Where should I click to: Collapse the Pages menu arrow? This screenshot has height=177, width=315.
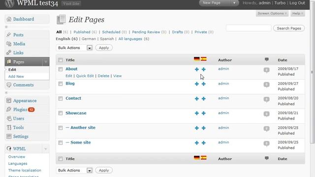(x=46, y=62)
